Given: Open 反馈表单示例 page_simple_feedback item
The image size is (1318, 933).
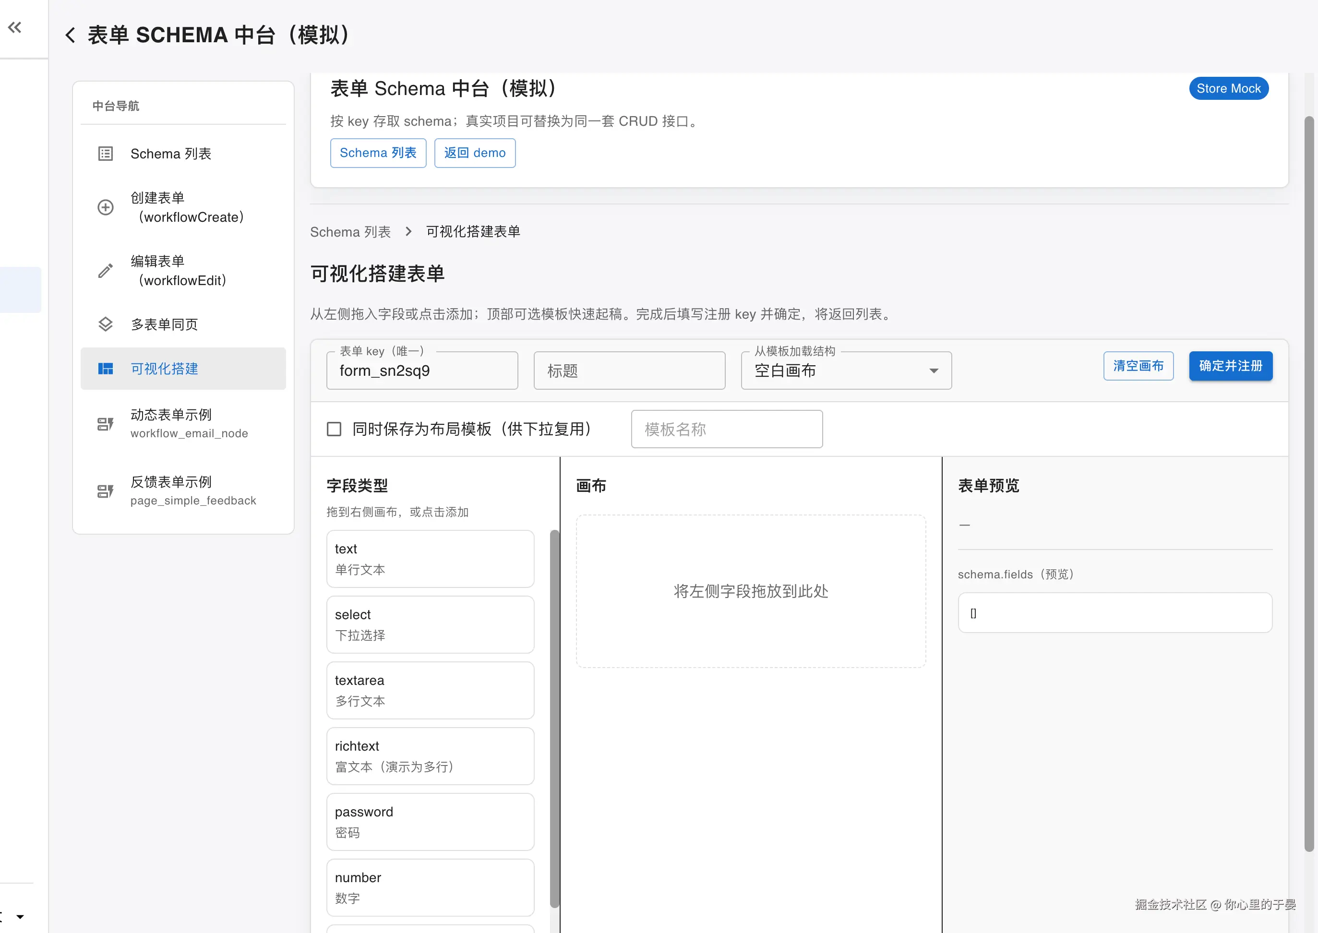Looking at the screenshot, I should click(183, 491).
